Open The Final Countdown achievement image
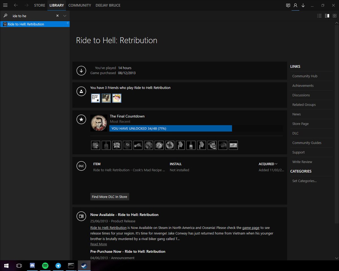Screen dimensions: 339x271 tap(99, 123)
